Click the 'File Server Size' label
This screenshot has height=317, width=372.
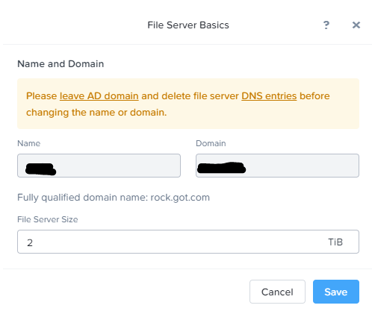[48, 219]
